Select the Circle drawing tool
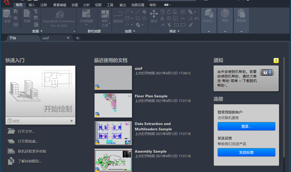Screen dimensions: 291x172 coord(127,18)
